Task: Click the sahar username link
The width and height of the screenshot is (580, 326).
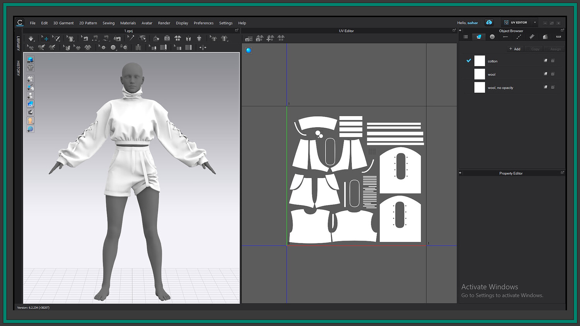Action: click(473, 23)
